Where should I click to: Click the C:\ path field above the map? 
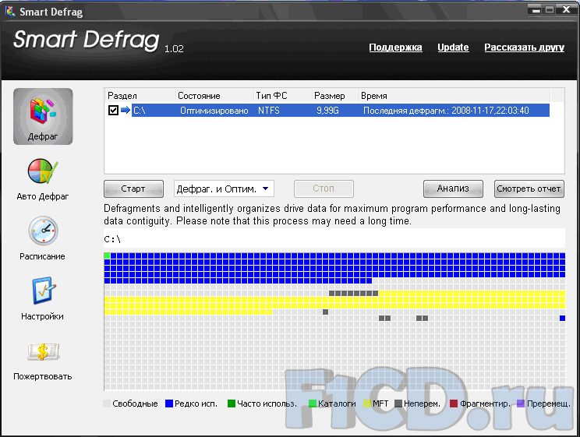334,239
